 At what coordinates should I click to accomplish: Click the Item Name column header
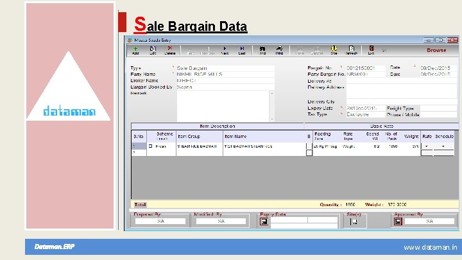(264, 137)
